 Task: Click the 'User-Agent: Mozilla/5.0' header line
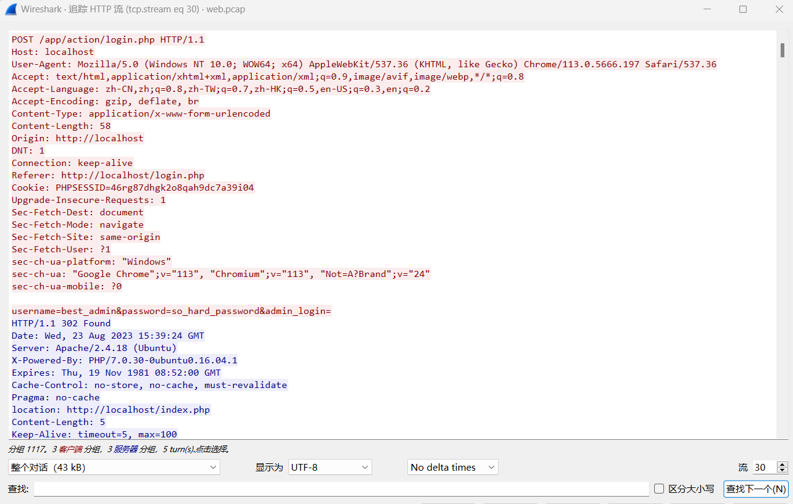point(364,64)
